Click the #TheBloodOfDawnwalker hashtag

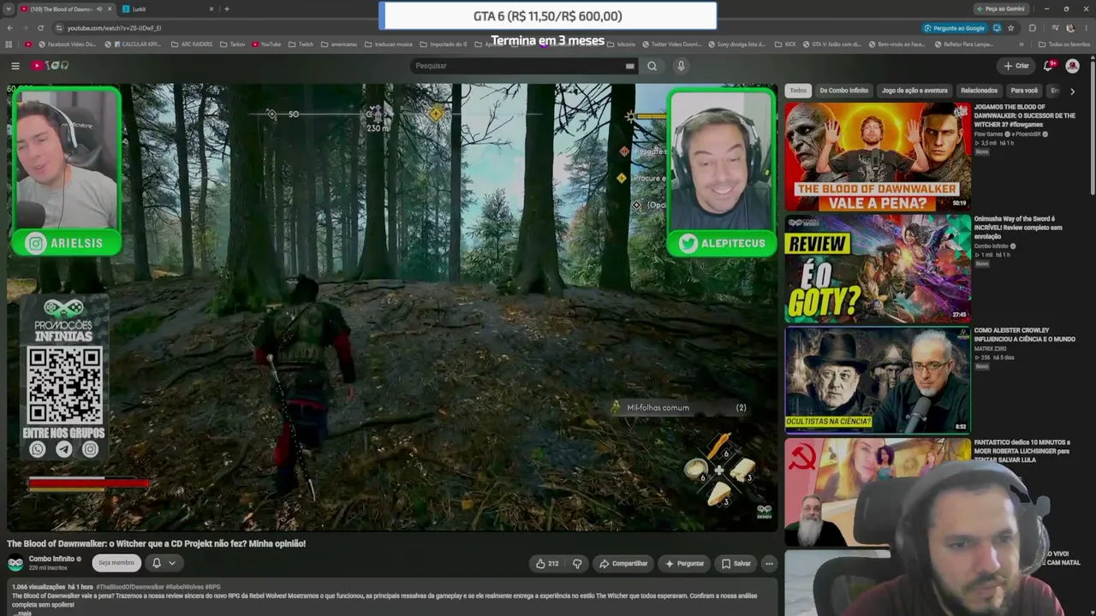(131, 587)
